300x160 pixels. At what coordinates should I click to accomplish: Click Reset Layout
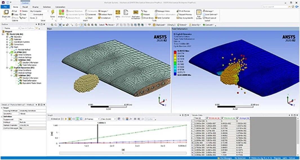pos(209,18)
